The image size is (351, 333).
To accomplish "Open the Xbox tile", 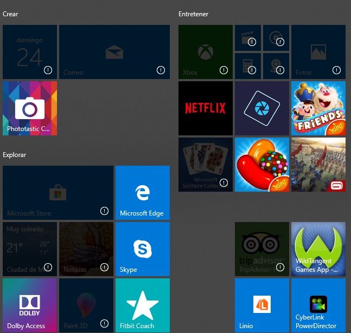I will (x=206, y=52).
